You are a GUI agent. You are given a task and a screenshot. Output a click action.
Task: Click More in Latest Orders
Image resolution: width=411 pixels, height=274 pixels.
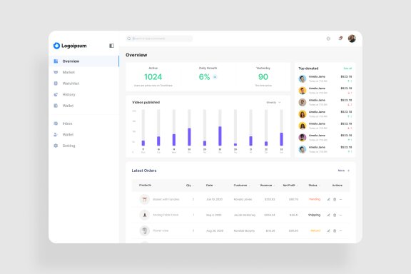tap(343, 171)
